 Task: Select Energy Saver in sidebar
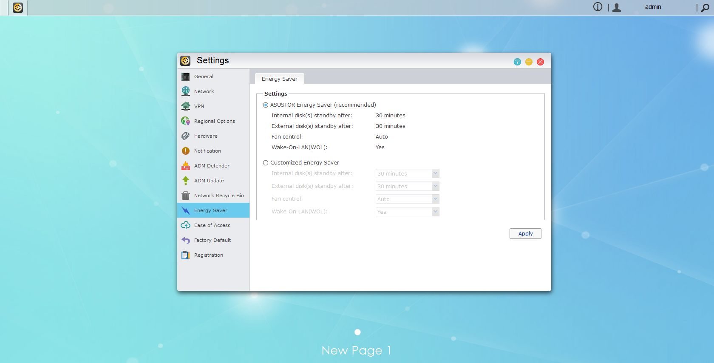pos(213,210)
